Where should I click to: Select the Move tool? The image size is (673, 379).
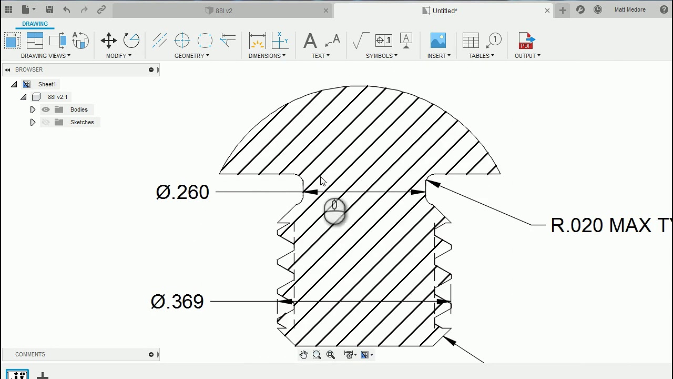[x=109, y=41]
